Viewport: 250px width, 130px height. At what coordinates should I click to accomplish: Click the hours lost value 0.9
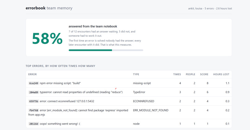pos(227,92)
